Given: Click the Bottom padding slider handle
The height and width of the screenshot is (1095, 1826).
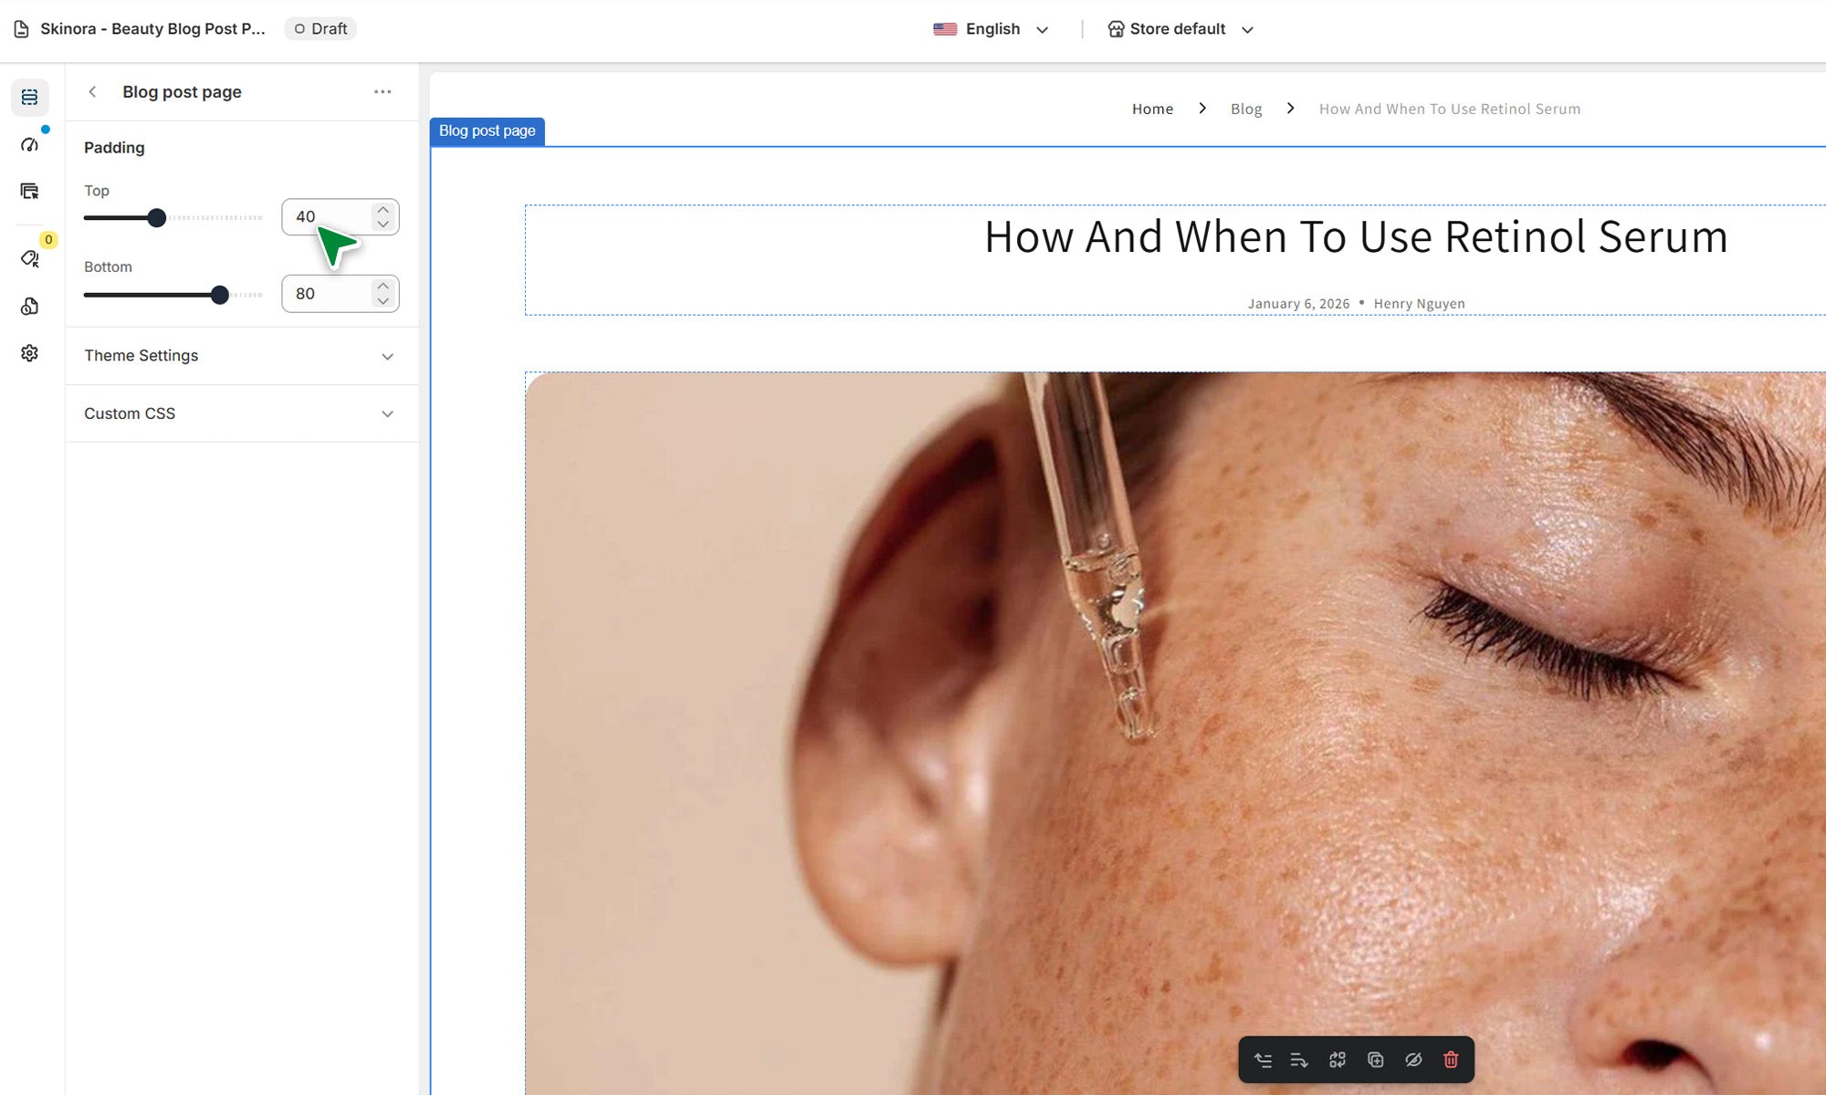Looking at the screenshot, I should [219, 295].
